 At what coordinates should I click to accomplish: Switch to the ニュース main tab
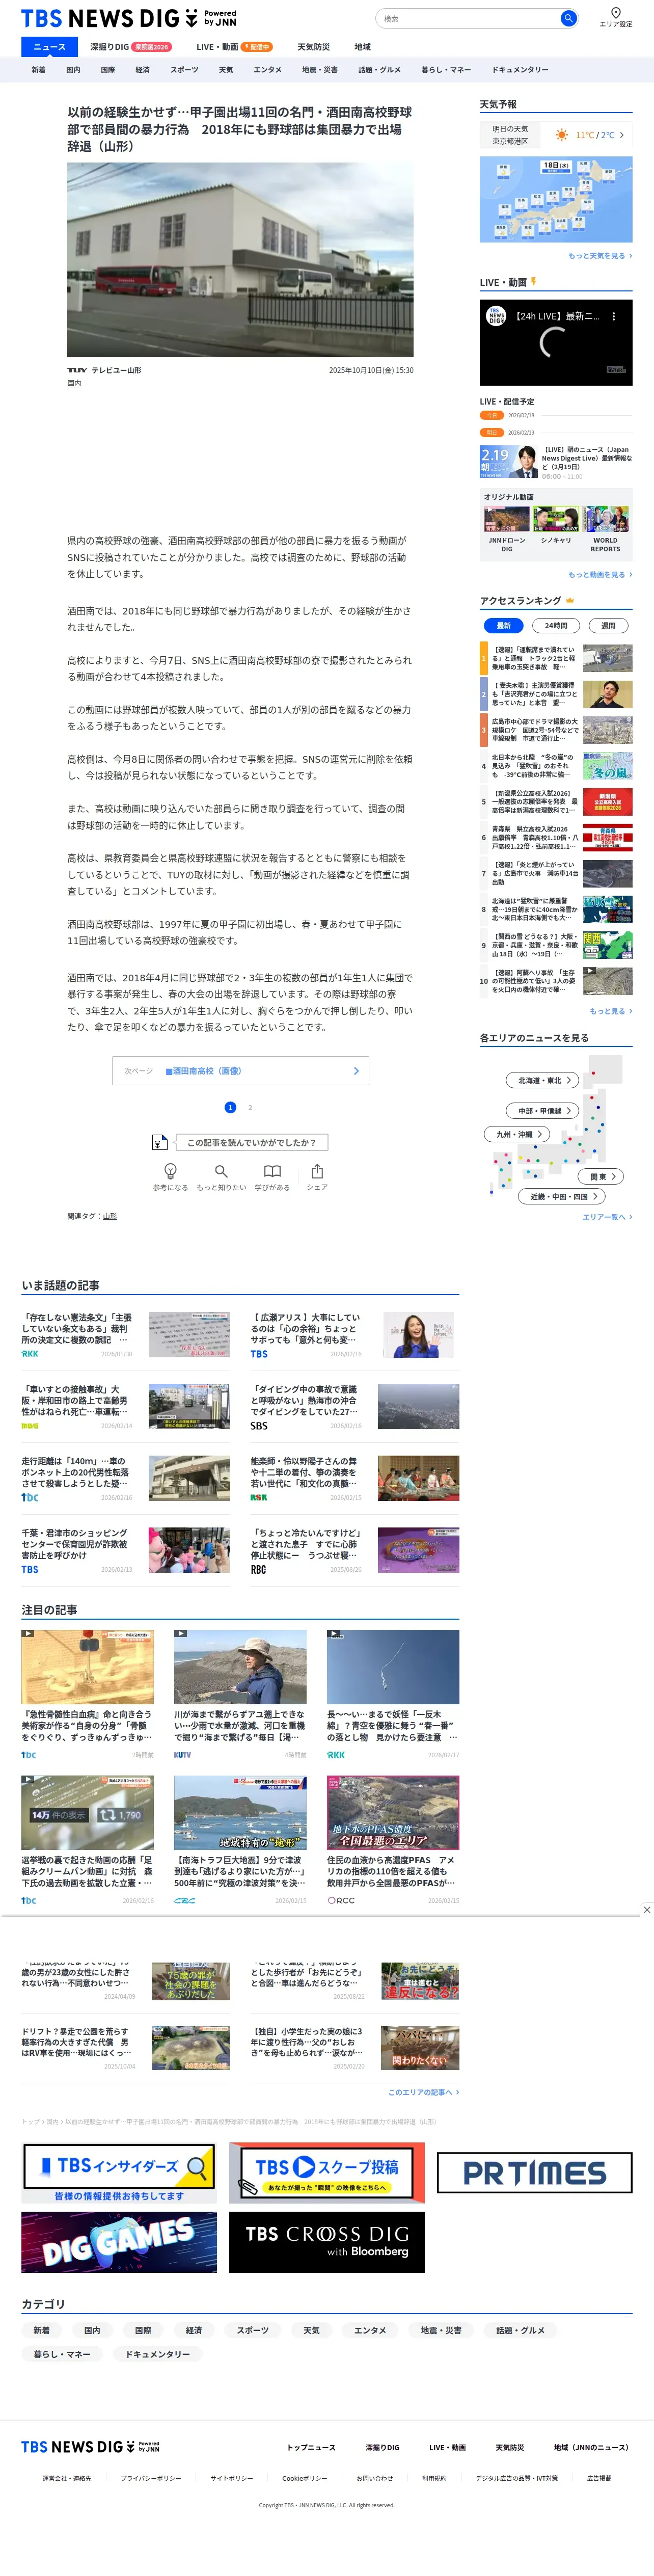pyautogui.click(x=49, y=47)
